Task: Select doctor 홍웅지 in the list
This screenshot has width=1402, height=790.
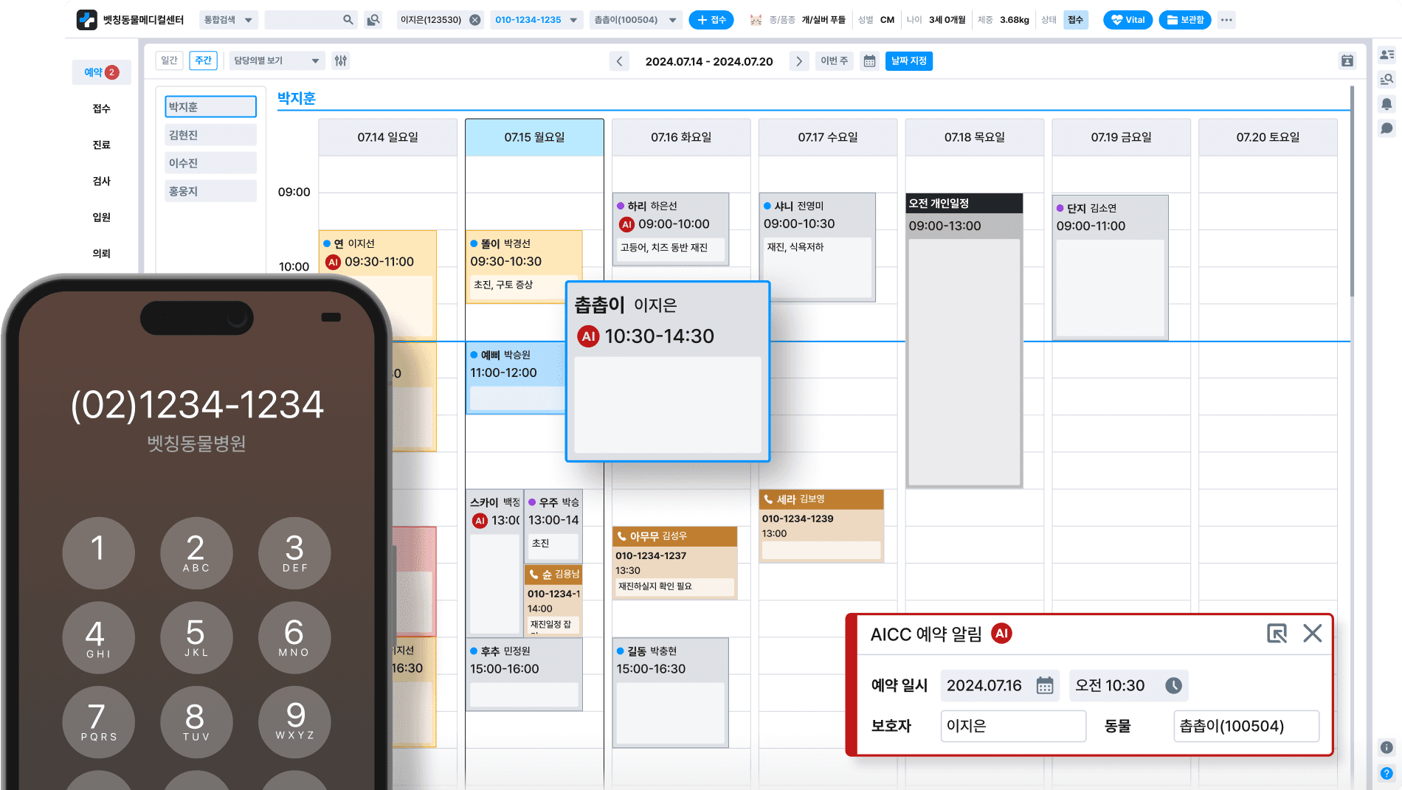Action: click(x=210, y=191)
